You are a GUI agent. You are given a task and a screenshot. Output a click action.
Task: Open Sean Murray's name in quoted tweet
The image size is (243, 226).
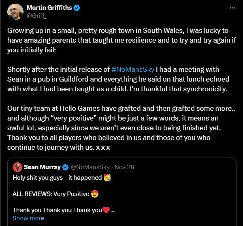coord(42,167)
